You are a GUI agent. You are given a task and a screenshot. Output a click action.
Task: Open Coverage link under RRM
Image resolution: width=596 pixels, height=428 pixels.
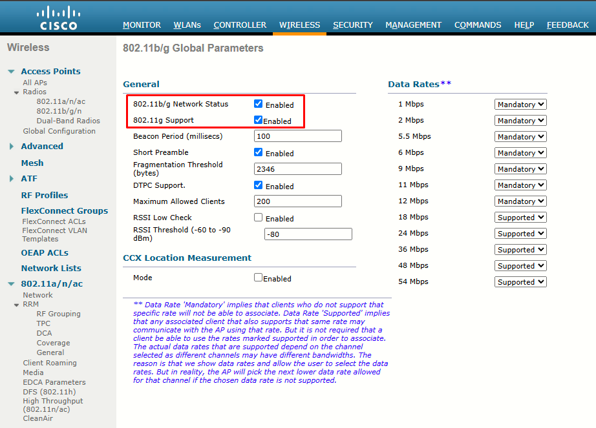pyautogui.click(x=53, y=343)
